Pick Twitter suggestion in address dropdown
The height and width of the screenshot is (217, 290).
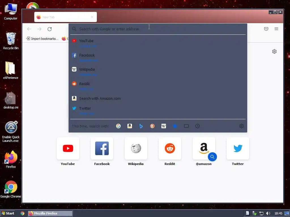pos(158,110)
